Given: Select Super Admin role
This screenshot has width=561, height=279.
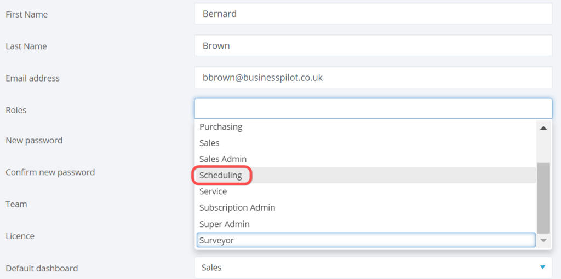Looking at the screenshot, I should (x=225, y=224).
